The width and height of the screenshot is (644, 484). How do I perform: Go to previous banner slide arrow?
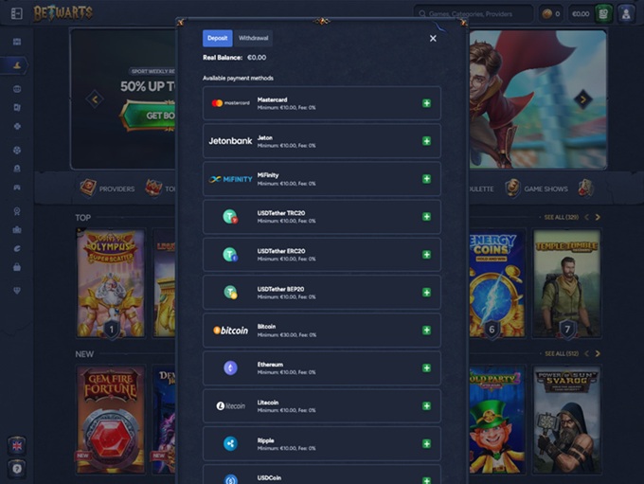(94, 99)
